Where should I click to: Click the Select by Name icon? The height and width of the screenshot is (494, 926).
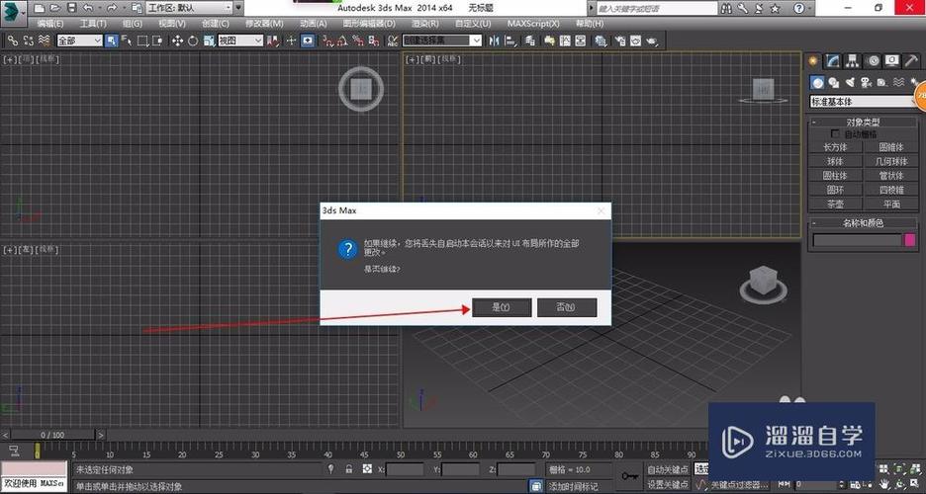click(x=127, y=41)
